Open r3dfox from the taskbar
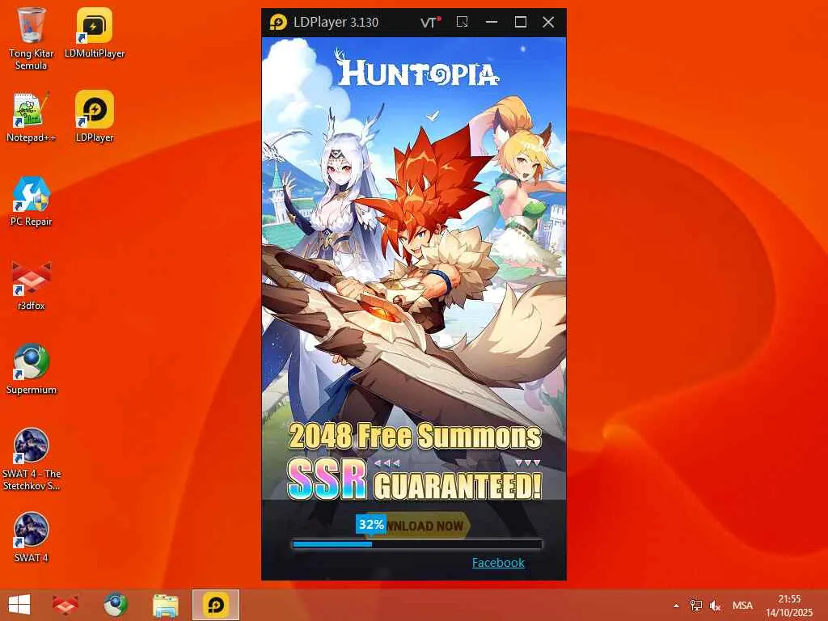The width and height of the screenshot is (828, 621). point(65,605)
